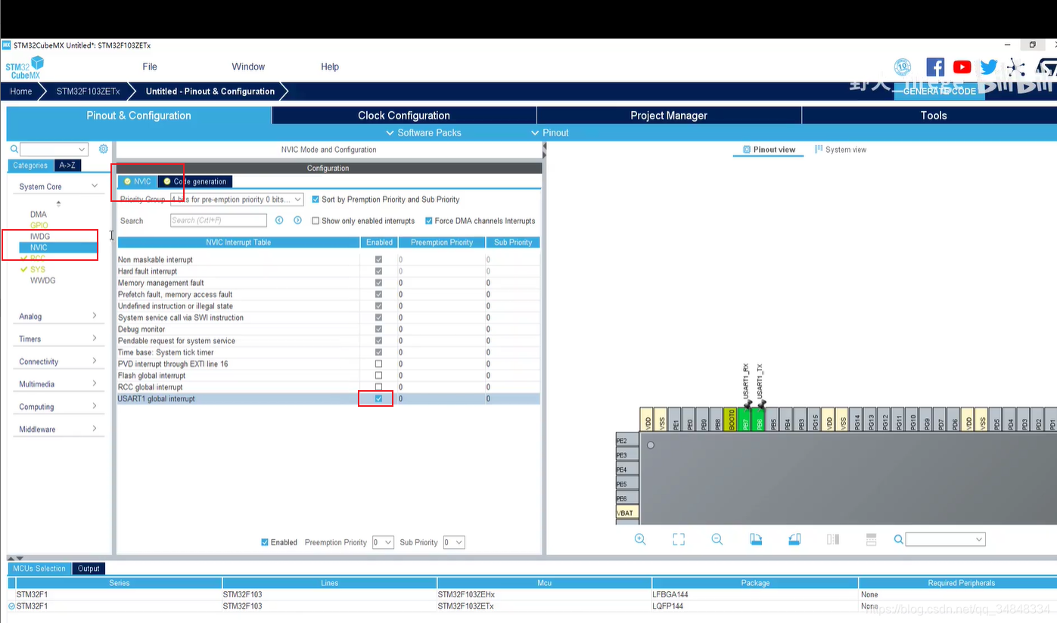Open the pin search dropdown in pinout toolbar

point(946,539)
